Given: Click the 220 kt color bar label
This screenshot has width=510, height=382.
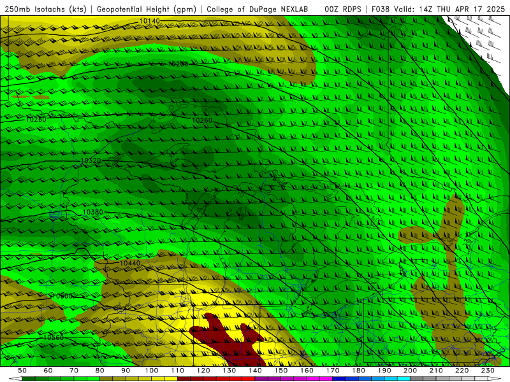Looking at the screenshot, I should pos(462,371).
